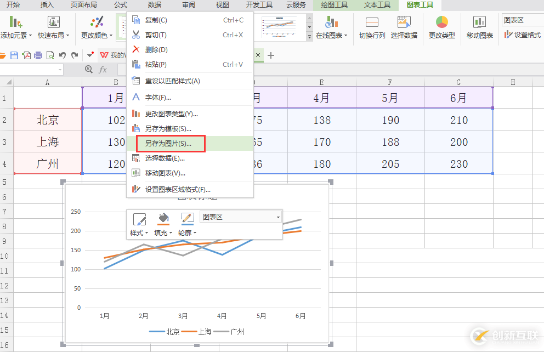Image resolution: width=544 pixels, height=352 pixels.
Task: Expand the 快速布局 dropdown
Action: click(53, 35)
